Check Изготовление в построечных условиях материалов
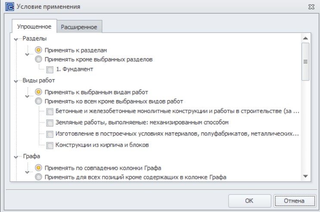This screenshot has width=320, height=212. [50, 134]
